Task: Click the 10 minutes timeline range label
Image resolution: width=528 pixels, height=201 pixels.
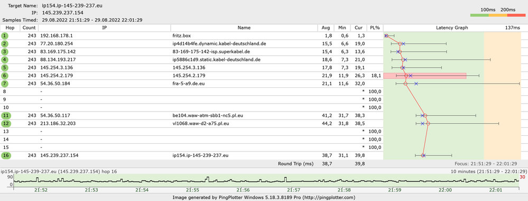Action: point(488,171)
